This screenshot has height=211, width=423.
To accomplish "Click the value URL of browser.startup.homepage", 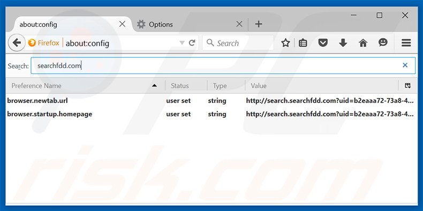I will tap(330, 114).
